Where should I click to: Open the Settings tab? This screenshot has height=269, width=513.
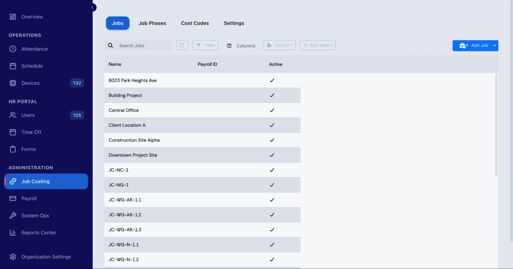[x=234, y=23]
